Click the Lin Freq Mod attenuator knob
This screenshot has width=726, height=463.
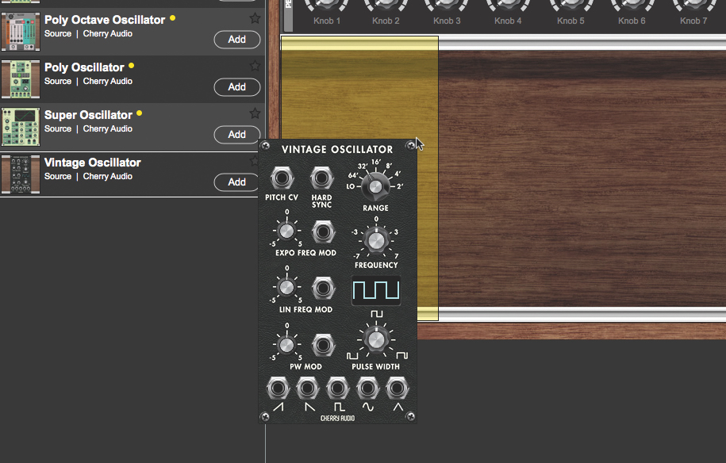(x=286, y=288)
